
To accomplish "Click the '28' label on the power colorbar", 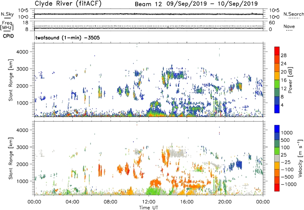I will pos(283,55).
